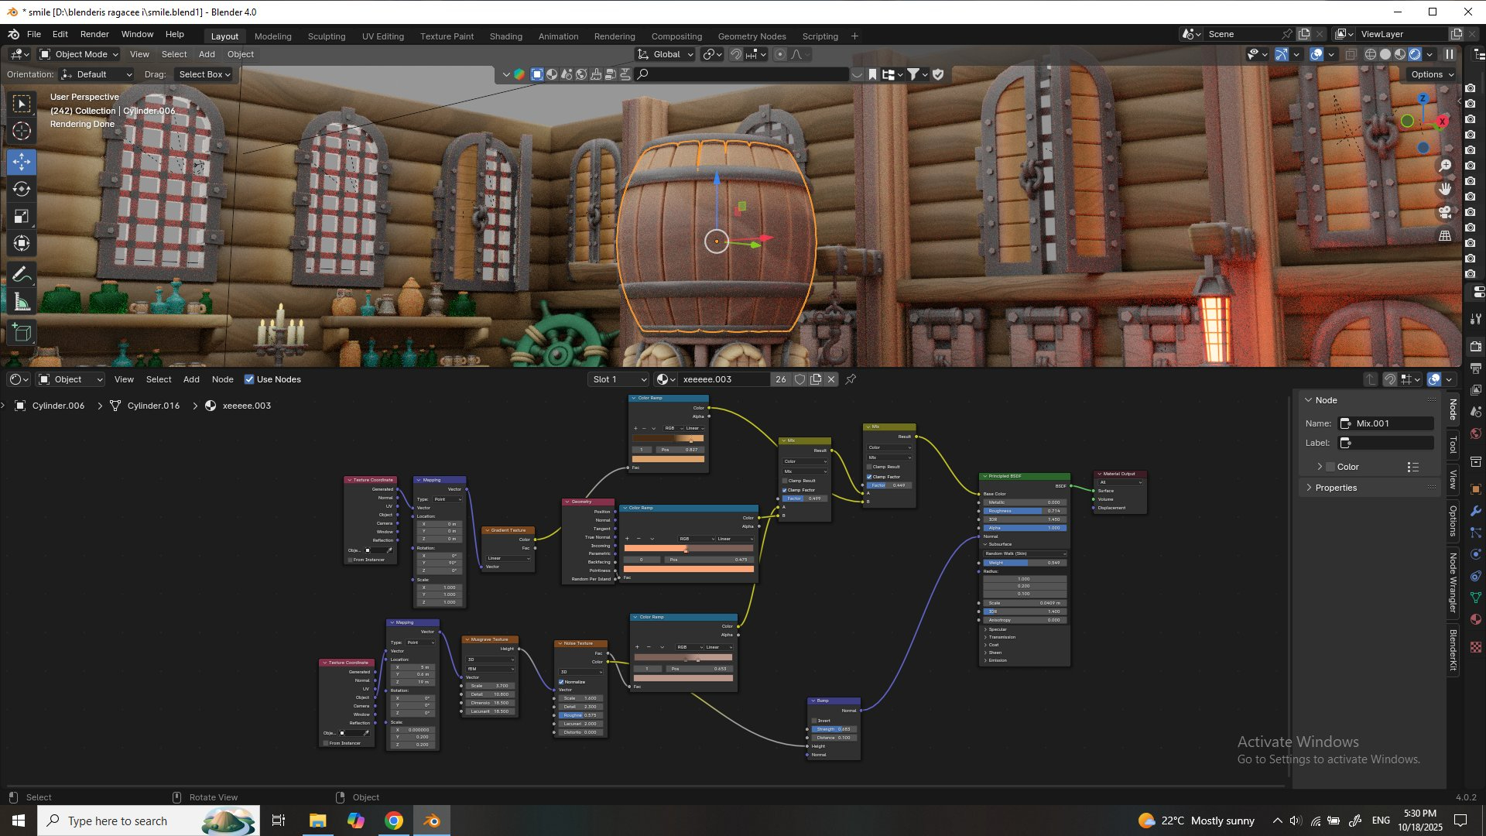This screenshot has height=836, width=1486.
Task: Open the Object Mode dropdown
Action: pyautogui.click(x=80, y=54)
